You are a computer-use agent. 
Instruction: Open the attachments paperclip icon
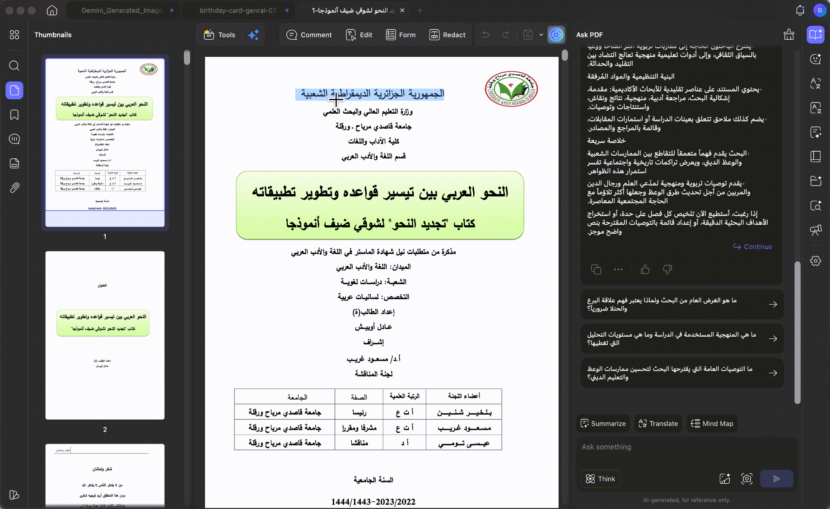tap(14, 188)
